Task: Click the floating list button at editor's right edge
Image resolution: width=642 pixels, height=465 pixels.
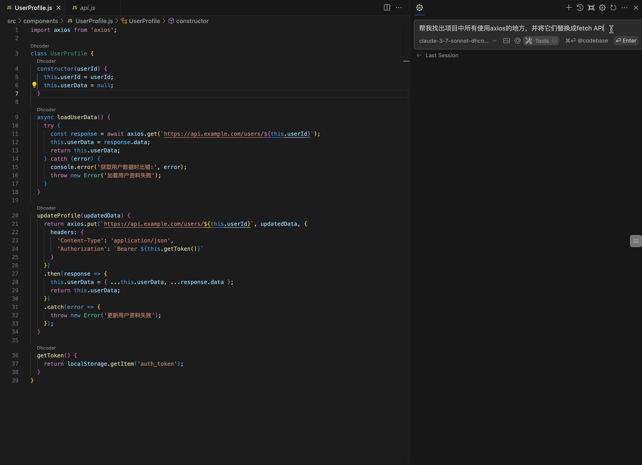Action: click(636, 241)
